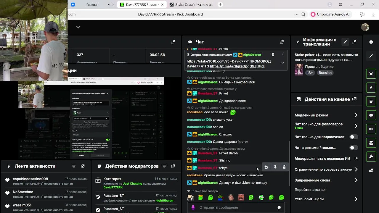Click the Russian language tag
The height and width of the screenshot is (213, 379).
click(x=325, y=73)
